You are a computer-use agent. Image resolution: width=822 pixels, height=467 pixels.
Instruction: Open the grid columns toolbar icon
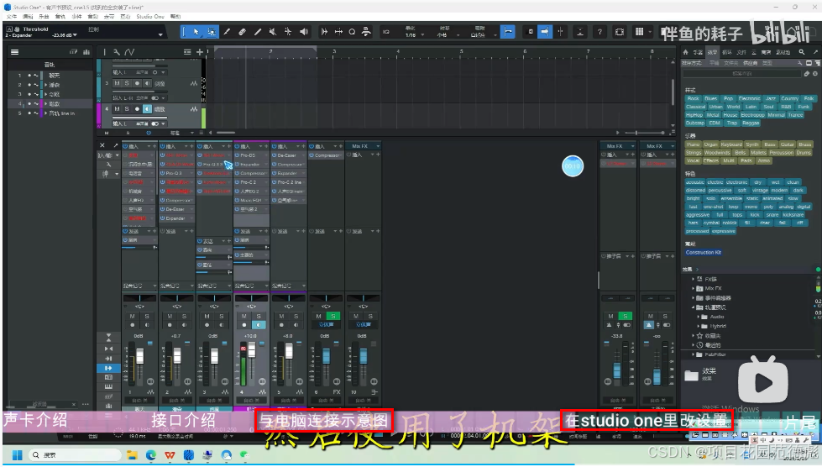tap(639, 32)
